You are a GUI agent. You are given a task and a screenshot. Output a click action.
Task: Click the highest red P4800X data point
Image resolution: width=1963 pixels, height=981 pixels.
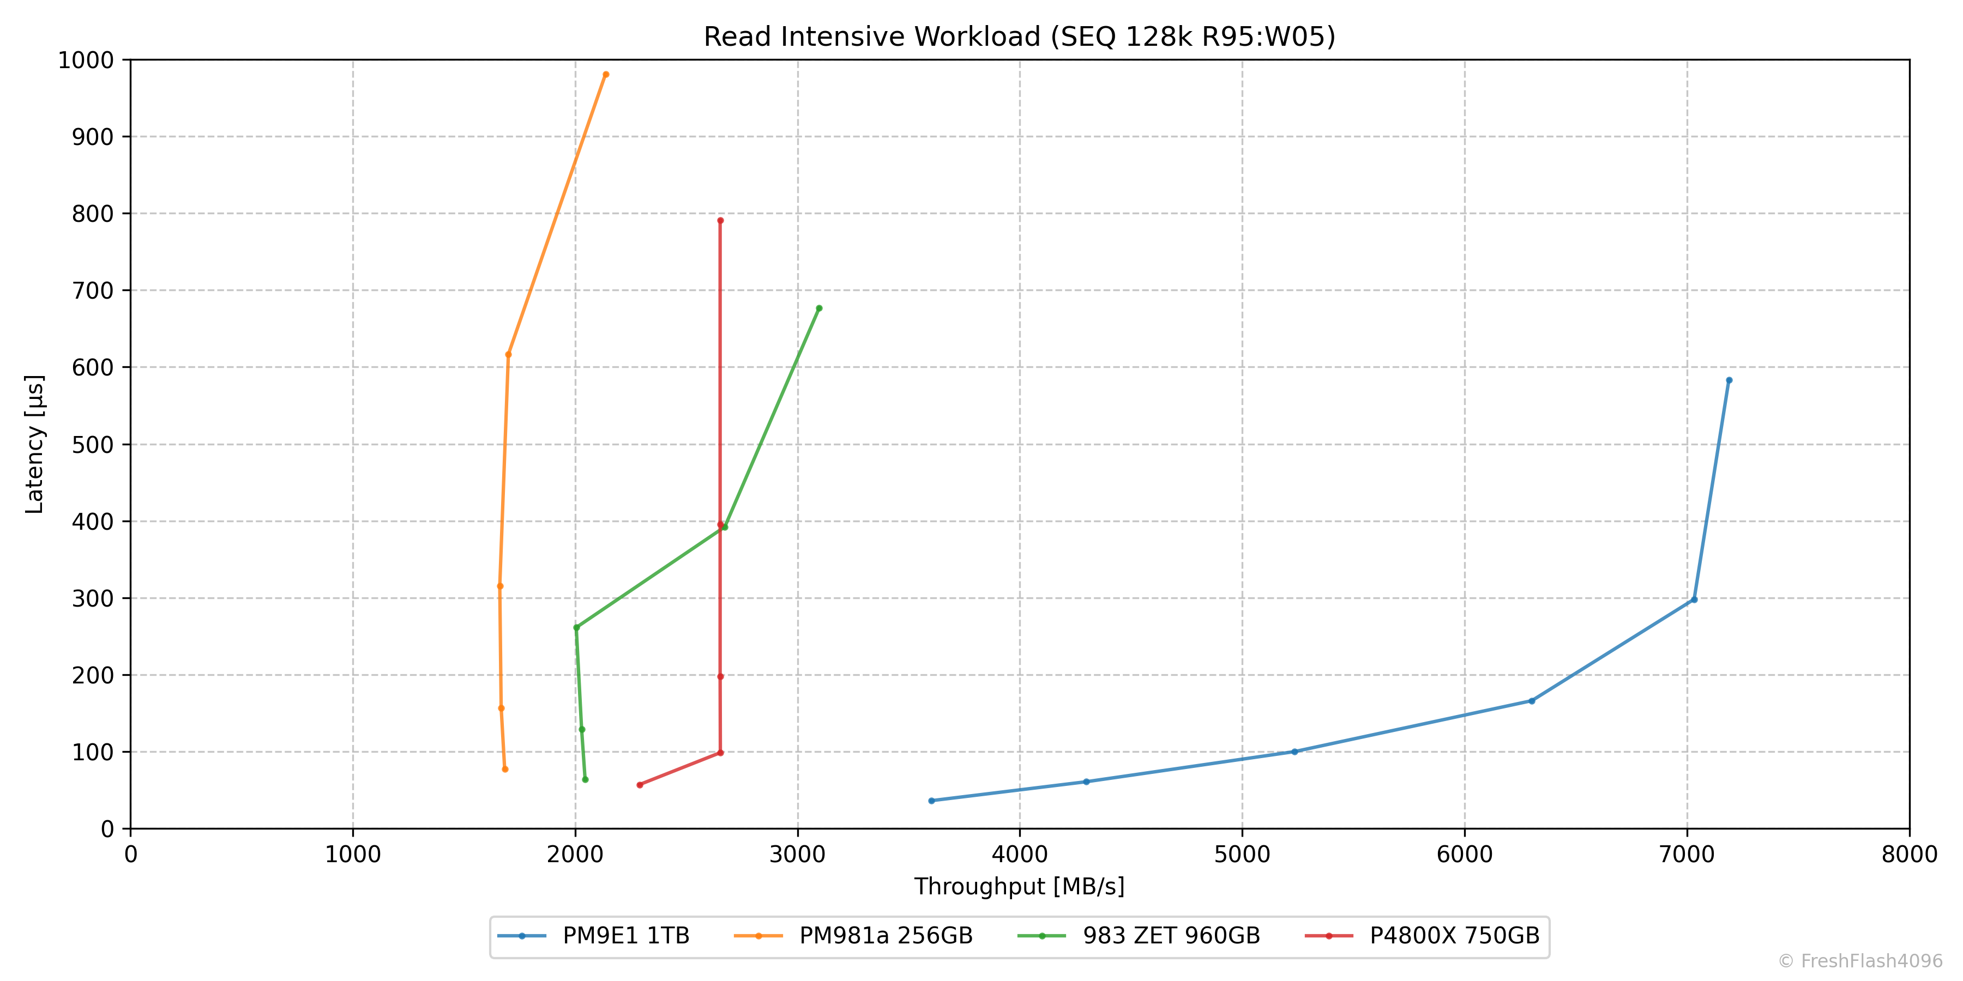(720, 221)
